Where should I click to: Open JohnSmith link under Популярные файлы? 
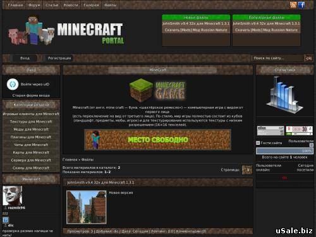pyautogui.click(x=267, y=23)
